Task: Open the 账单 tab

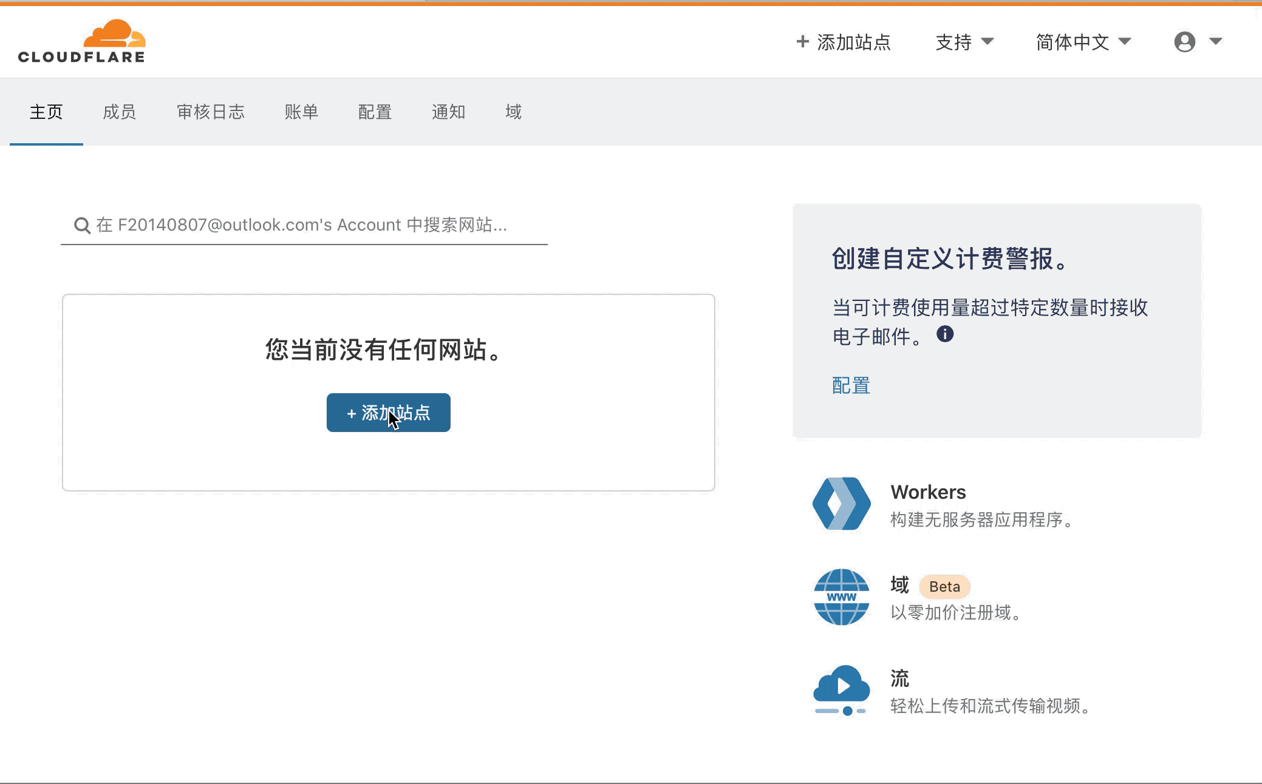Action: click(301, 112)
